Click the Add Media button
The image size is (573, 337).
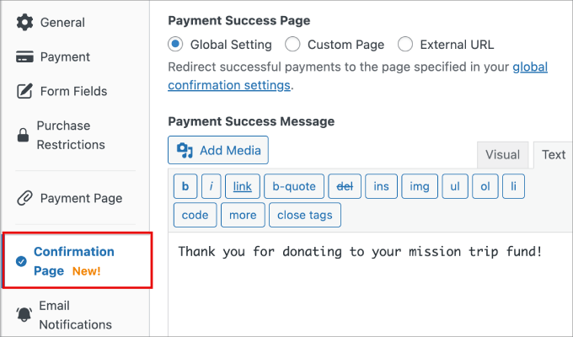[218, 151]
